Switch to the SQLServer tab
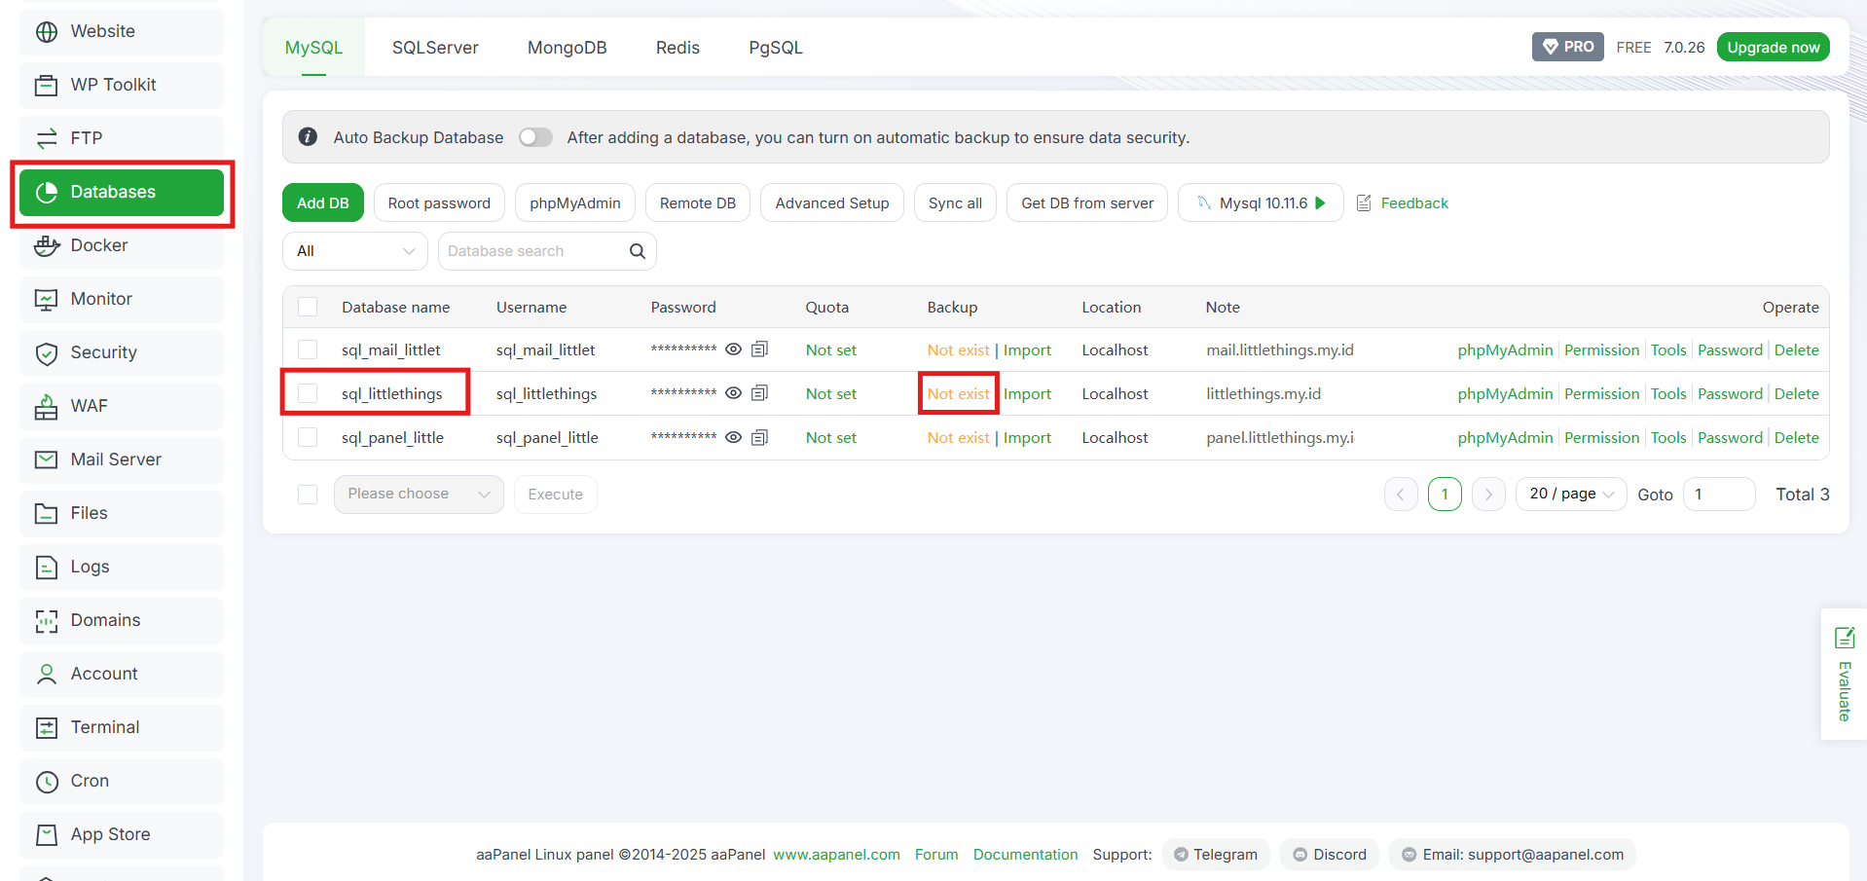Image resolution: width=1867 pixels, height=881 pixels. pos(435,48)
